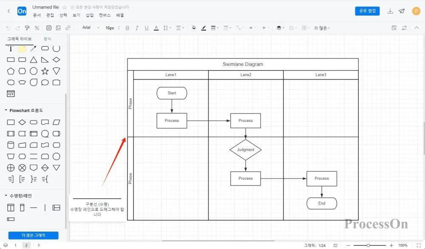Click the fullscreen icon
425x249 pixels.
419,245
